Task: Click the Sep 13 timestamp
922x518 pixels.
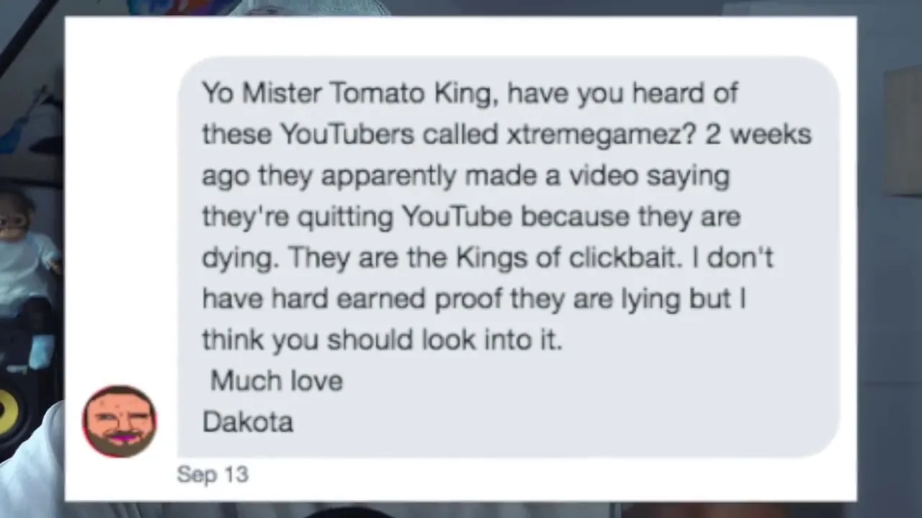Action: [212, 475]
